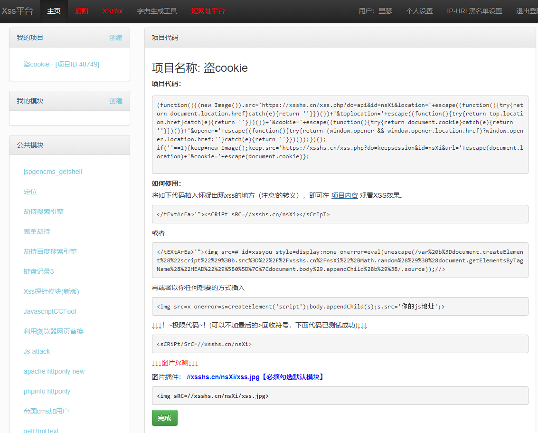Click the red ↓↓↓图片探测↓↓↓ label
538x433 pixels.
coord(175,363)
